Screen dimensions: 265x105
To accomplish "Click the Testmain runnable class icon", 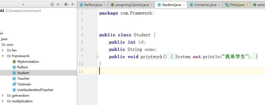I will [x=14, y=84].
